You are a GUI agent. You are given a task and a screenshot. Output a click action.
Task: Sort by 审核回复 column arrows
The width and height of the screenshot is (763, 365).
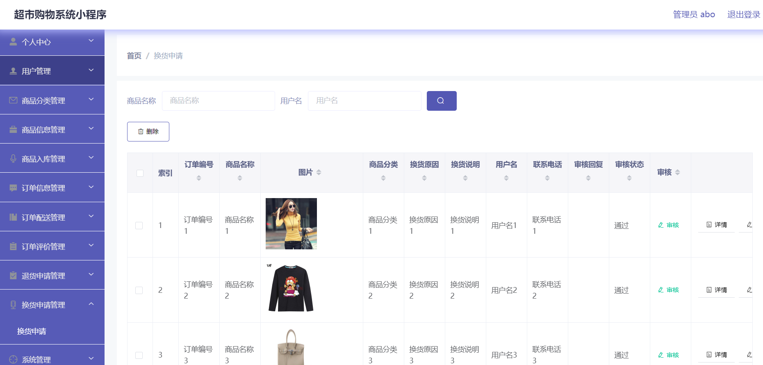coord(588,178)
